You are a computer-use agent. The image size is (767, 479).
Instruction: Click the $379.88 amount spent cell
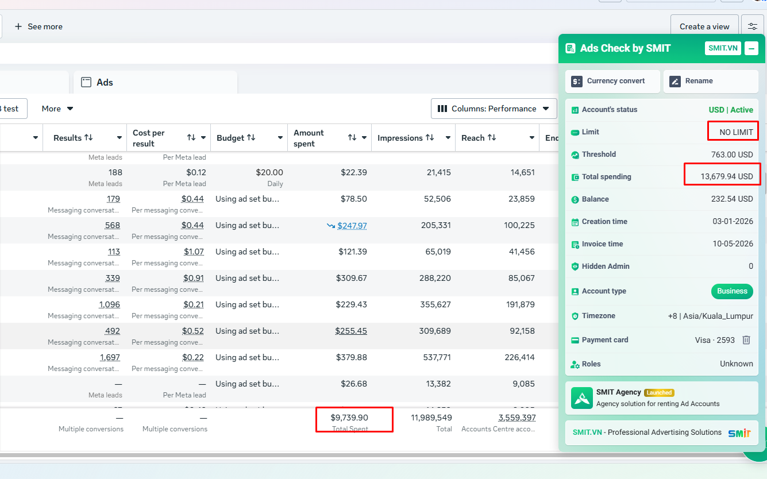click(x=352, y=358)
